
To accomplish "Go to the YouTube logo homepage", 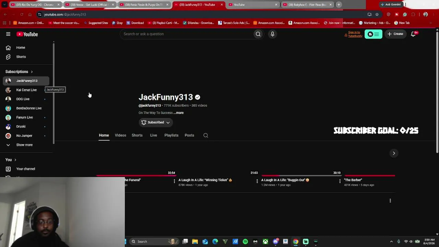I will (27, 34).
